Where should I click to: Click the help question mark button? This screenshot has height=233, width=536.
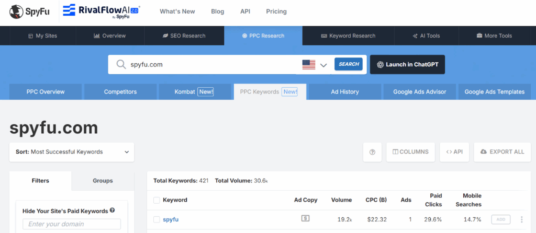372,152
